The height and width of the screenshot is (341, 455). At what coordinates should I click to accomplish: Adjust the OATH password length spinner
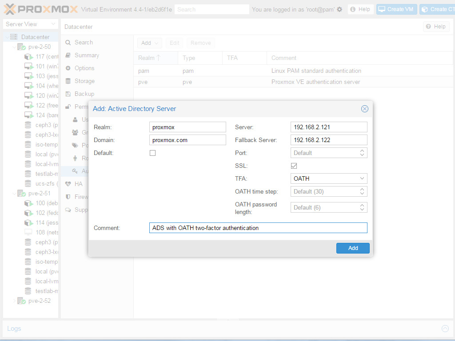click(362, 207)
